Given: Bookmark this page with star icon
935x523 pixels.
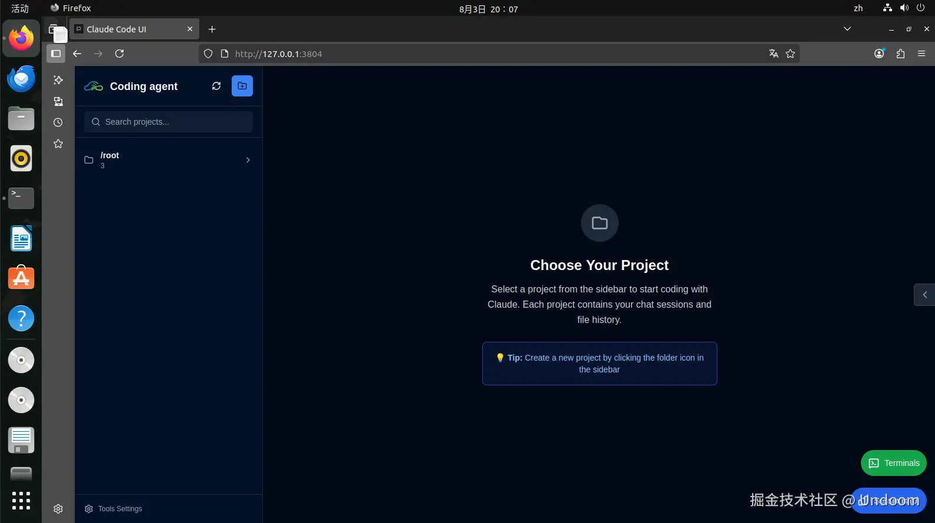Looking at the screenshot, I should click(x=790, y=54).
